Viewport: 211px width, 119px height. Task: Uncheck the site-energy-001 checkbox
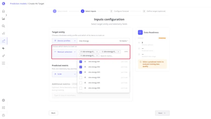coord(81,62)
